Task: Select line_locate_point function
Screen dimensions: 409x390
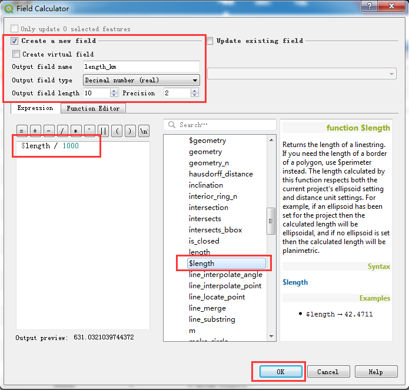Action: pos(217,297)
